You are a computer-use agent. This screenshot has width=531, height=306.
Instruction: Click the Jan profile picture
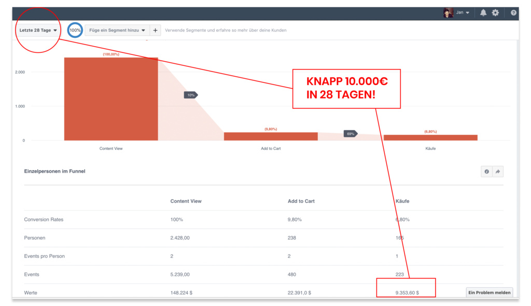tap(449, 13)
